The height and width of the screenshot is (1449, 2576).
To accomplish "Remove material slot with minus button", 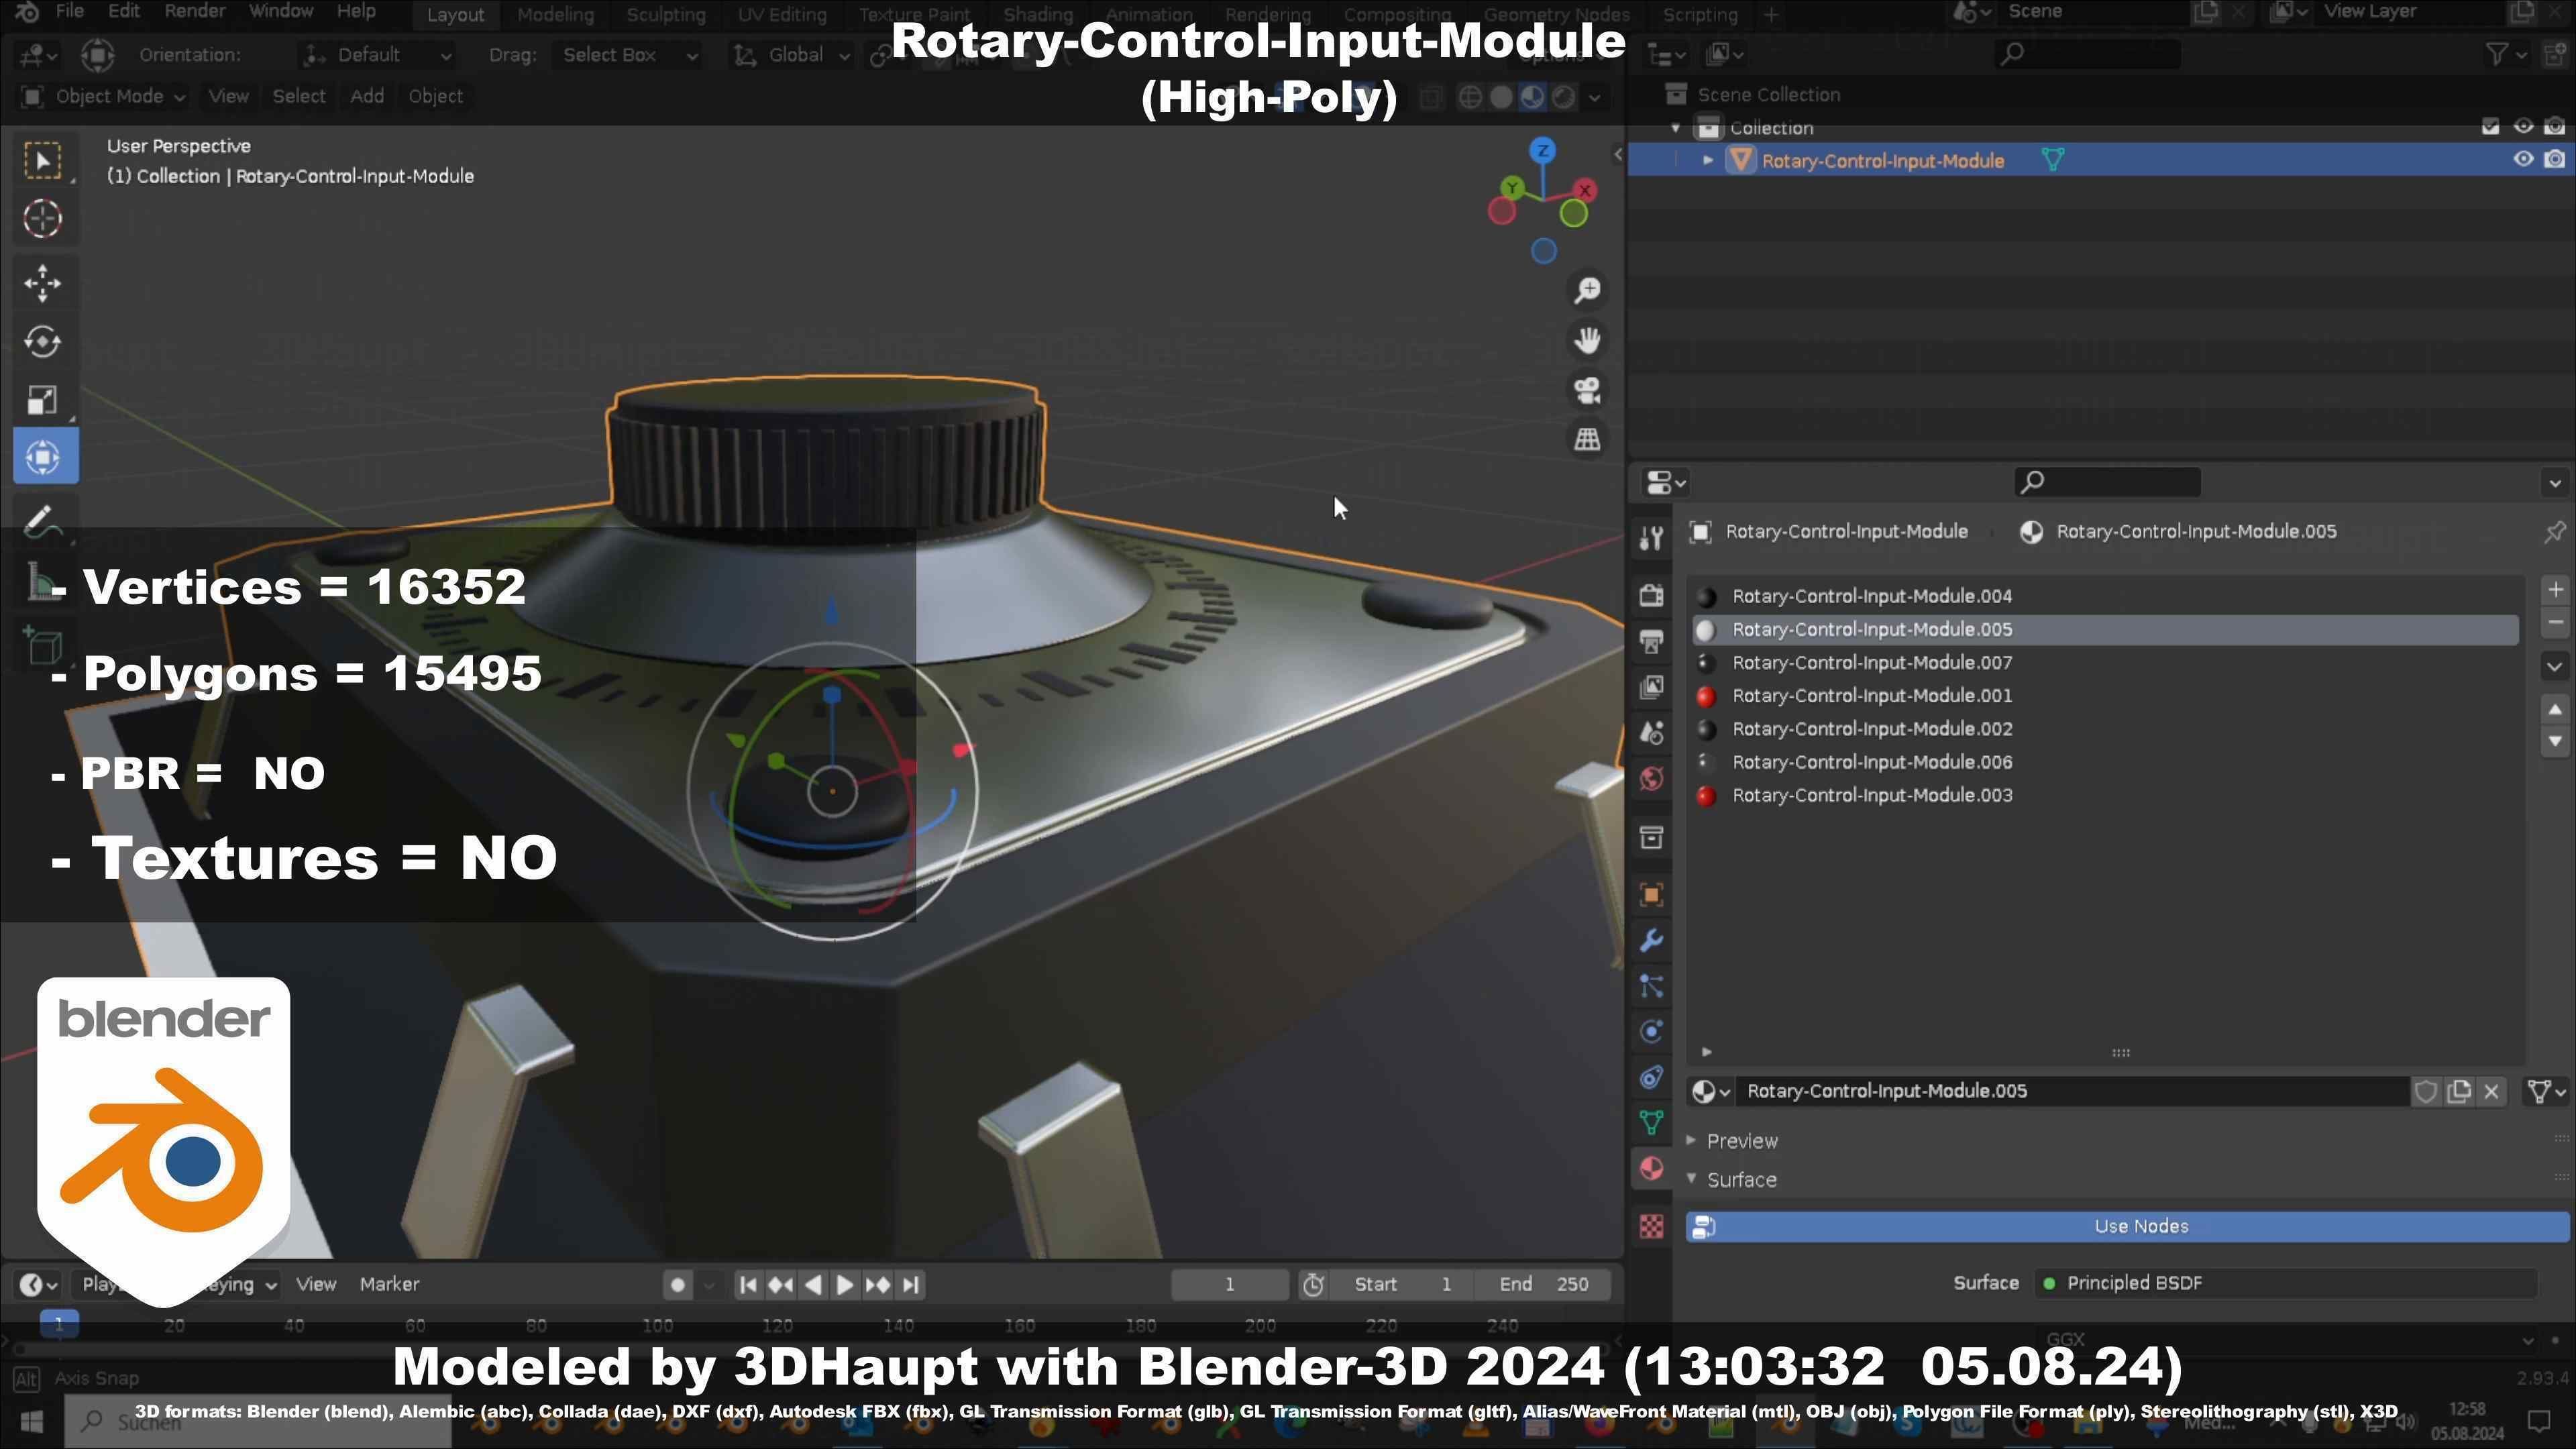I will click(2555, 623).
